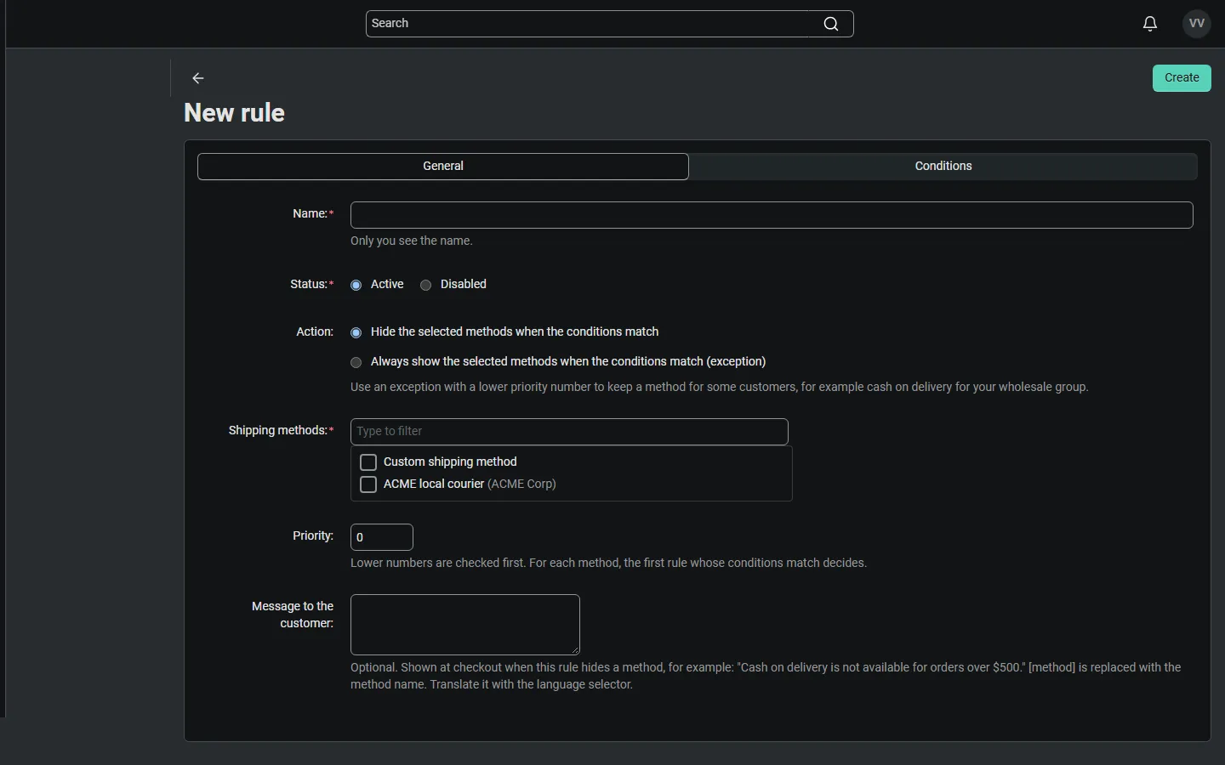Click the search magnifier icon

(831, 24)
